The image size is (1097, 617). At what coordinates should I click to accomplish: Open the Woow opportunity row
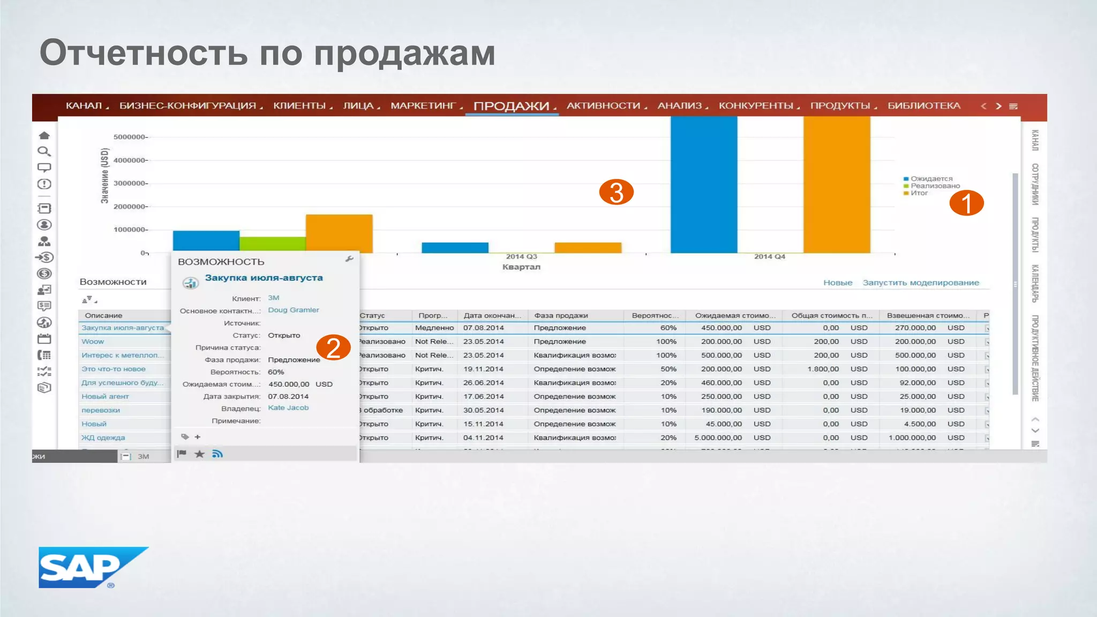coord(93,342)
